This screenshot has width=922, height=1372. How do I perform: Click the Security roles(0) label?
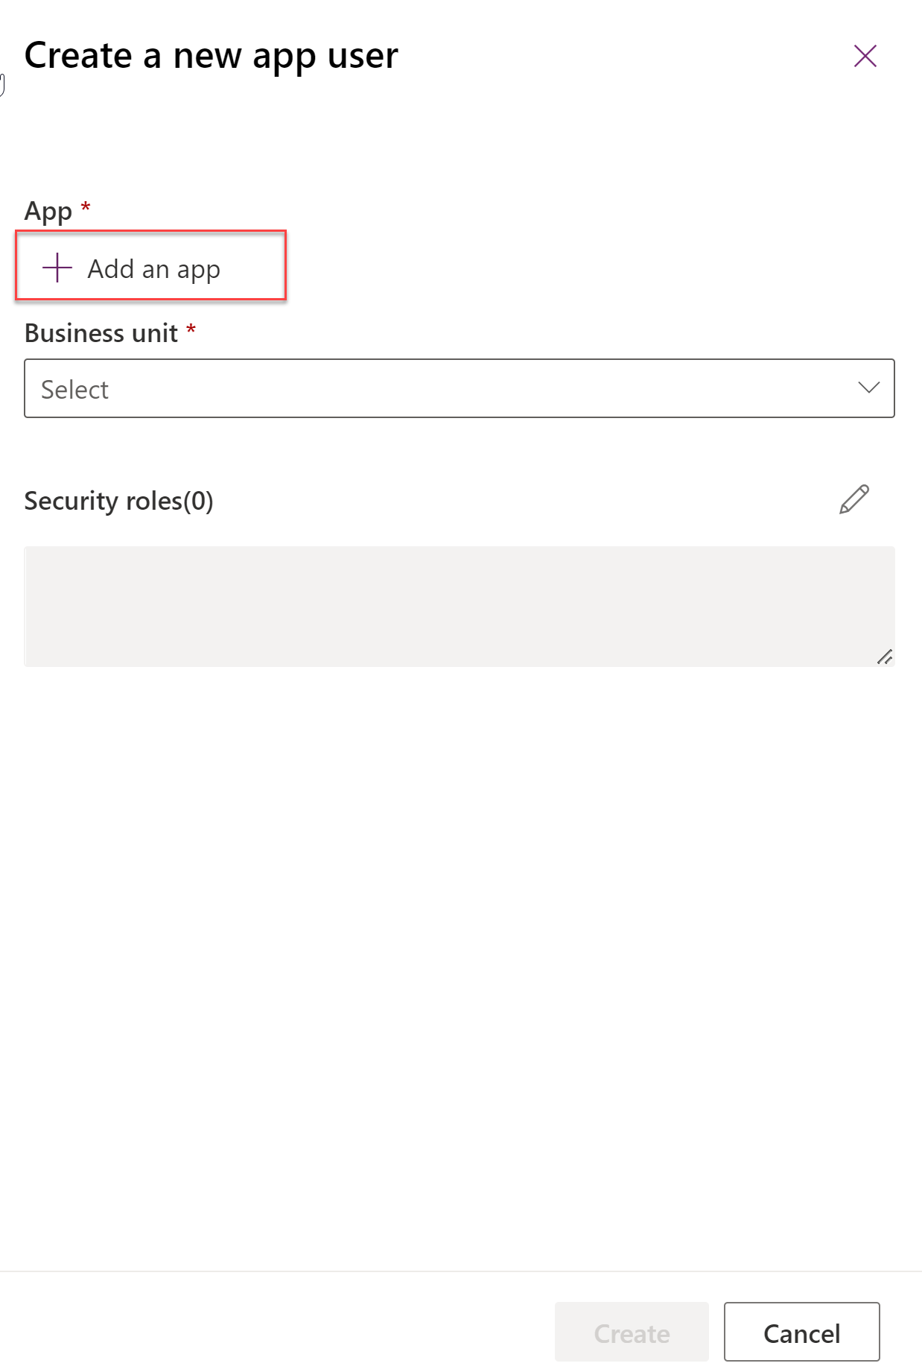tap(118, 501)
